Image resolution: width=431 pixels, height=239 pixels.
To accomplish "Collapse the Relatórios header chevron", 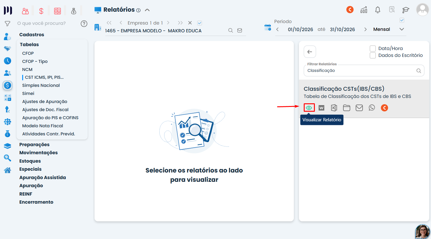I will pos(147,10).
